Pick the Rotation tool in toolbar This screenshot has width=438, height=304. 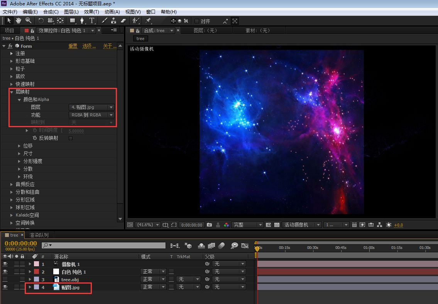tap(41, 20)
